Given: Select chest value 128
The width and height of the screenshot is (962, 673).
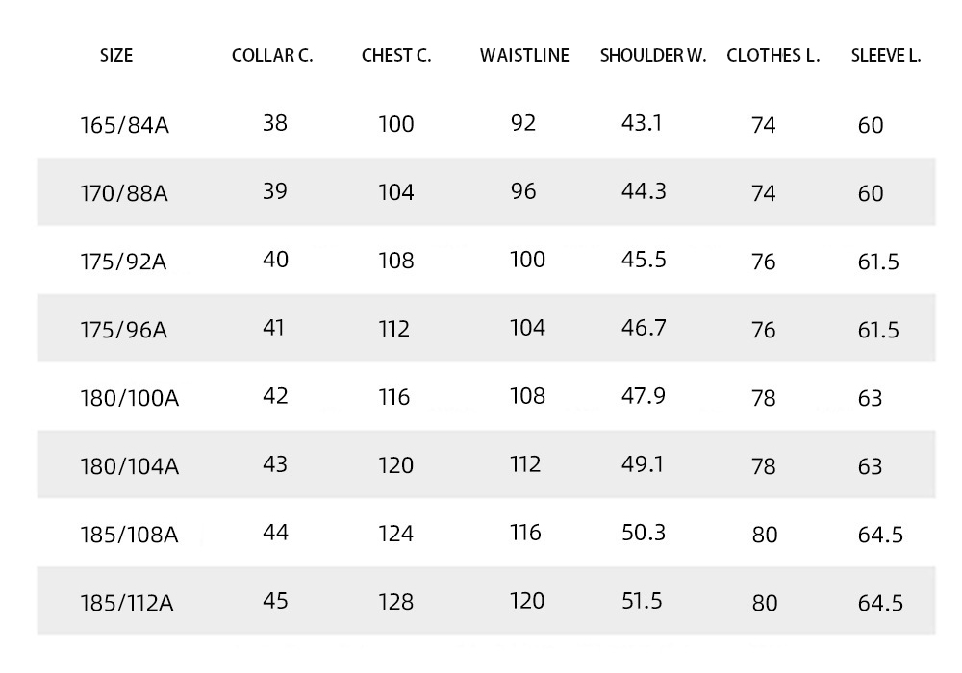Looking at the screenshot, I should (395, 601).
